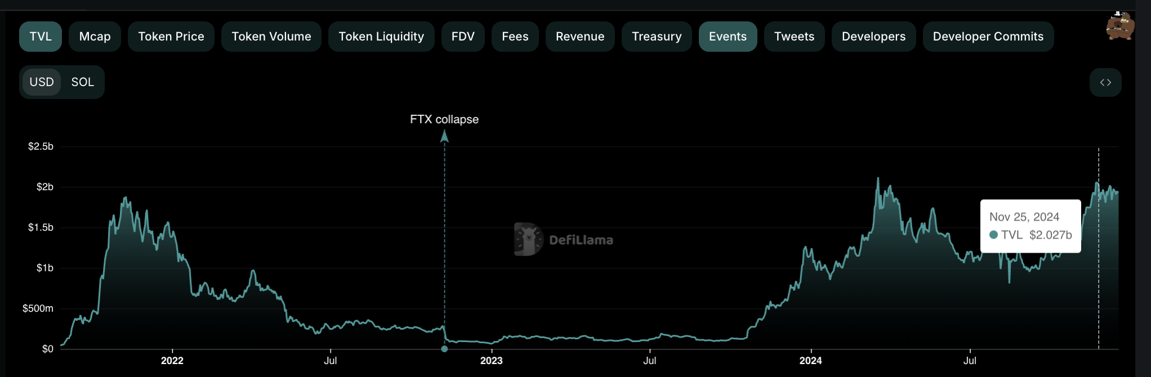
Task: Add FDV to the chart
Action: [x=463, y=37]
